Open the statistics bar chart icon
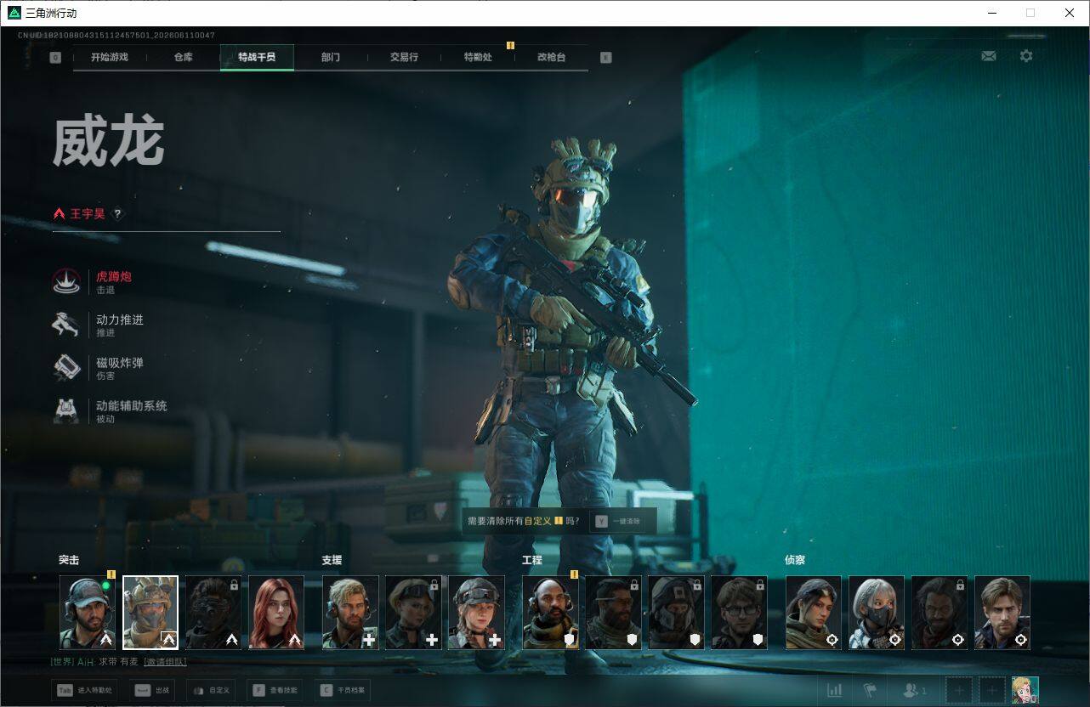Viewport: 1090px width, 707px height. [x=835, y=691]
